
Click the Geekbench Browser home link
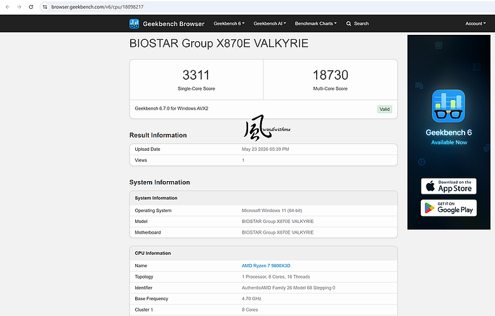[167, 23]
